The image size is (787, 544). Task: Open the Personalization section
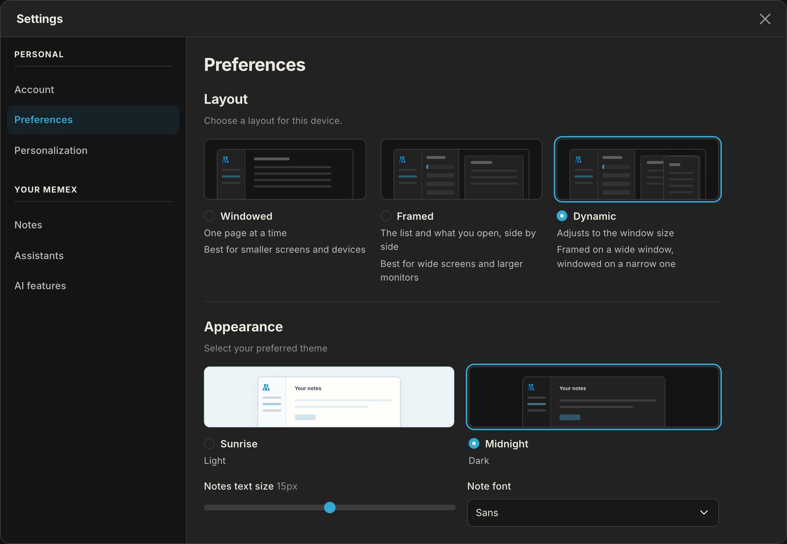click(x=93, y=150)
